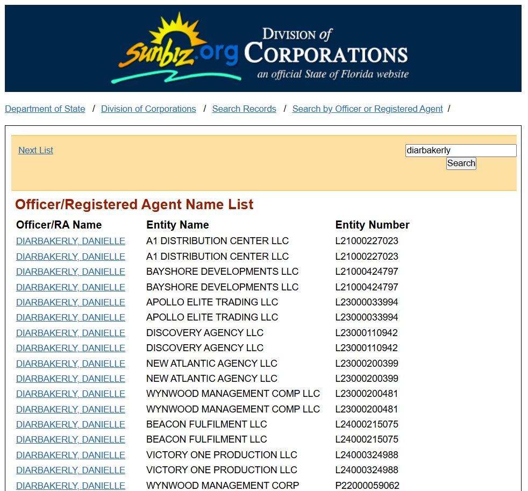
Task: Click the Search button
Action: (x=461, y=163)
